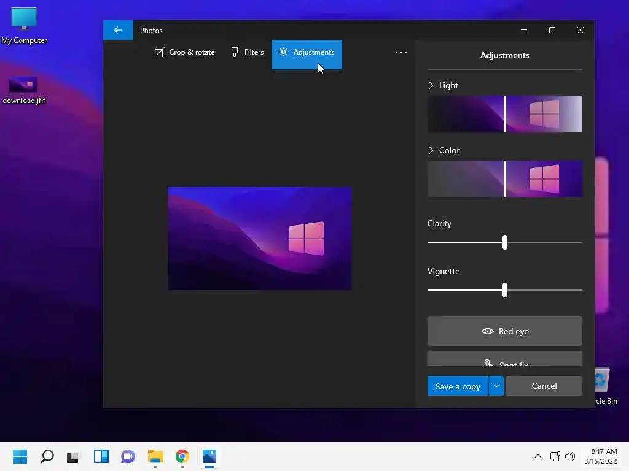The width and height of the screenshot is (629, 471).
Task: Switch to the Filters tab
Action: pos(247,52)
